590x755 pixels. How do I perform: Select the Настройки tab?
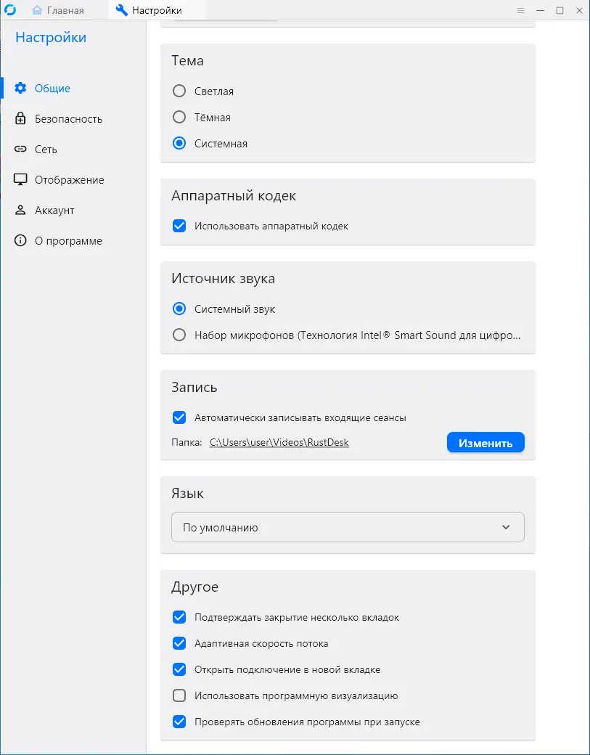pos(149,10)
